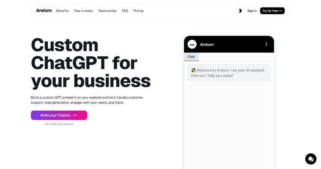Open chat widget three-dot options menu
The image size is (321, 169).
coord(266,44)
